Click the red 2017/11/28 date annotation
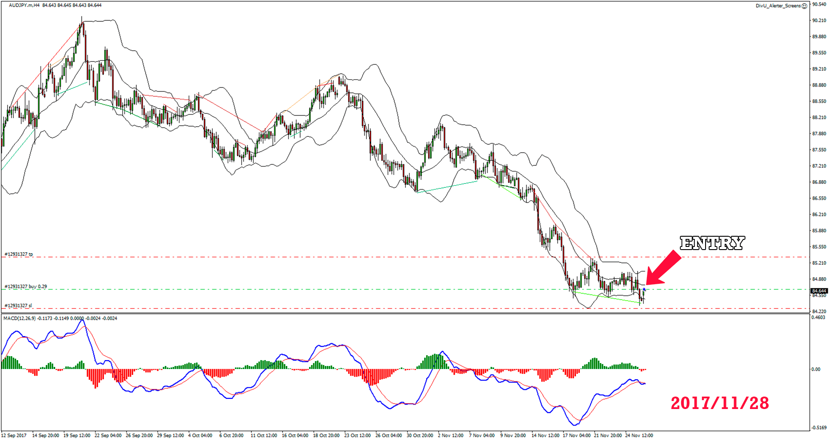This screenshot has height=441, width=829. (x=719, y=403)
